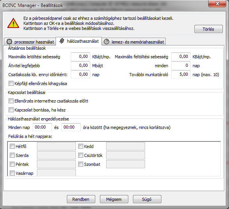Click the Vasárnap time range field
The height and width of the screenshot is (209, 229).
coord(56,172)
